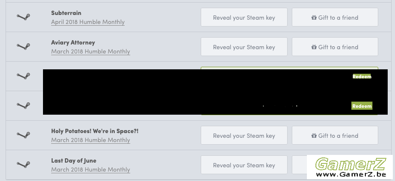Click the lower green Redeem button
This screenshot has width=395, height=181.
(x=362, y=106)
